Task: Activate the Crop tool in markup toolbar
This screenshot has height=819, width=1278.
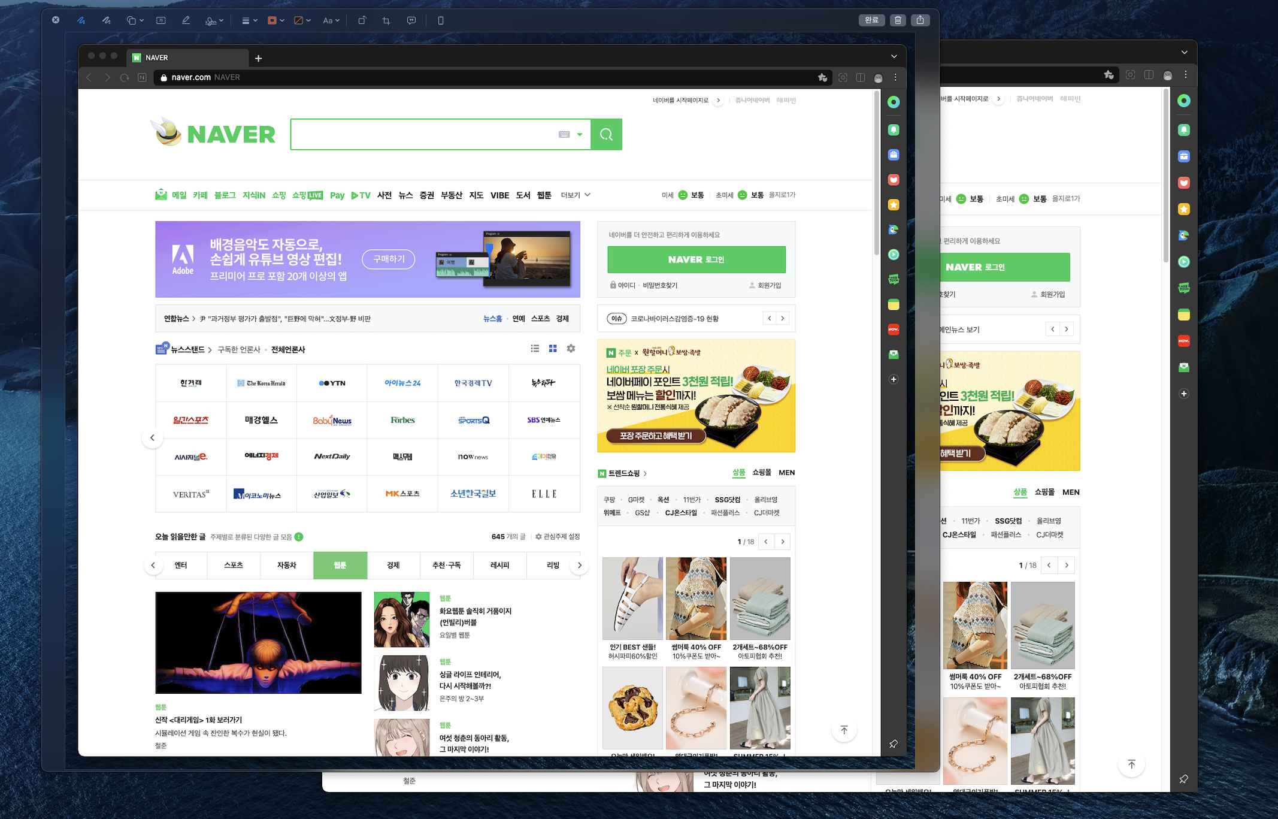Action: point(386,20)
